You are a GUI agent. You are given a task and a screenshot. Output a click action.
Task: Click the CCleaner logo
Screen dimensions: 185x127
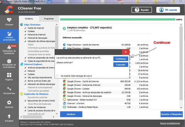pos(9,10)
